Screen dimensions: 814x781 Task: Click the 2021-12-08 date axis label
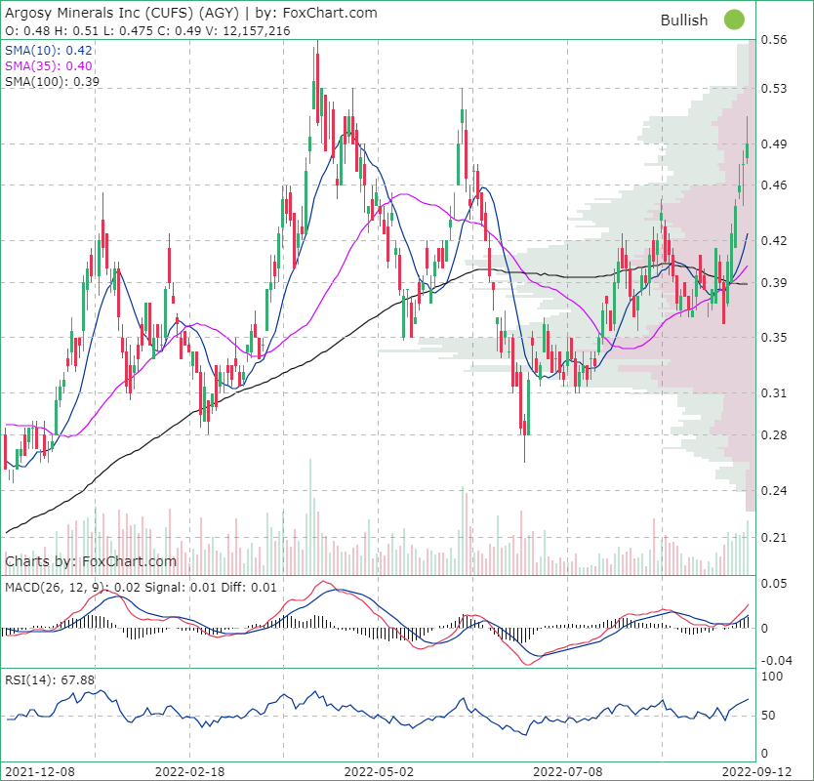[x=41, y=770]
